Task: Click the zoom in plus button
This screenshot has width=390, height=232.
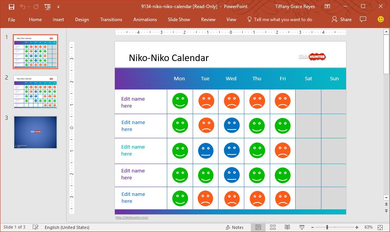Action: coord(357,227)
